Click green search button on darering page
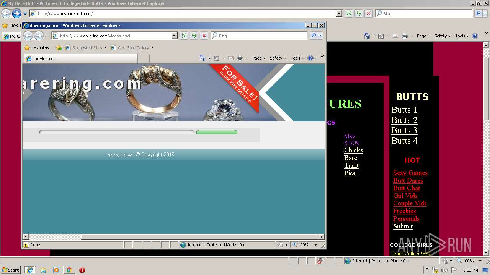Image resolution: width=490 pixels, height=275 pixels. coord(217,132)
